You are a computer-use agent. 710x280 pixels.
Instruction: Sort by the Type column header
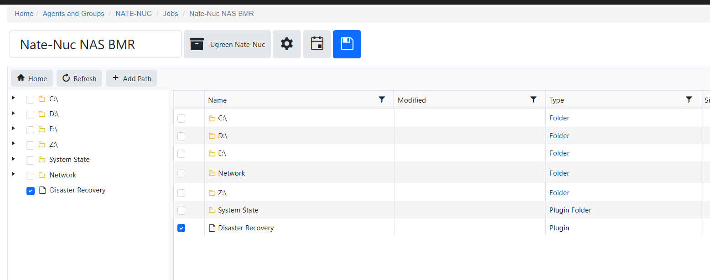(x=557, y=100)
